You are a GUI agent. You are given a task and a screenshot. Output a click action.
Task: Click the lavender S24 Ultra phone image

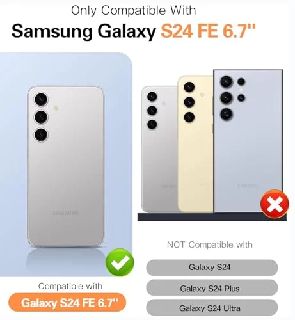(x=248, y=141)
